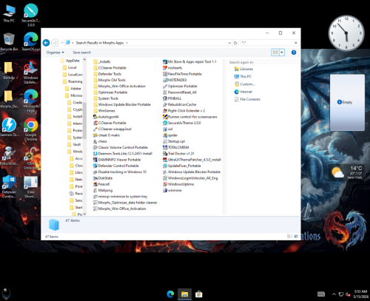
Task: Open the Microsoft Edge desktop shortcut
Action: [x=31, y=101]
